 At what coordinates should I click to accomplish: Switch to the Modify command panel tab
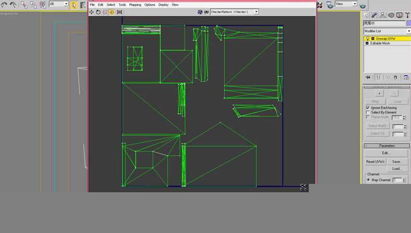pyautogui.click(x=374, y=15)
